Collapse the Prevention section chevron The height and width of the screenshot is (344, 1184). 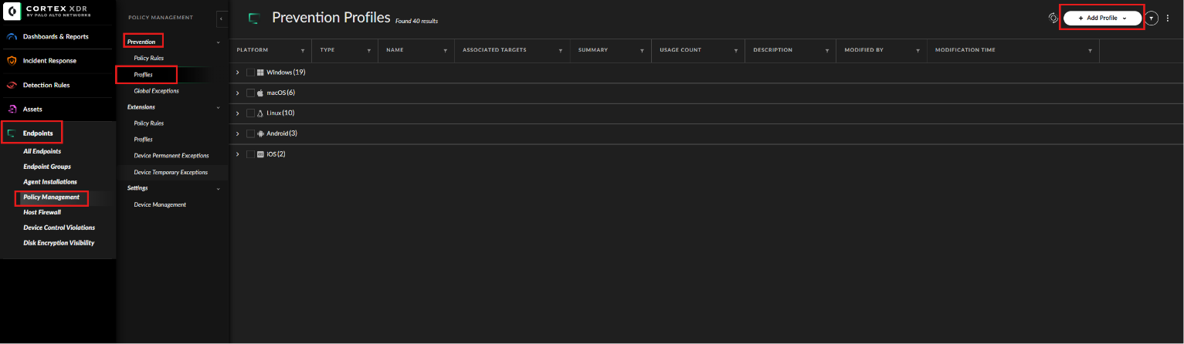click(218, 42)
